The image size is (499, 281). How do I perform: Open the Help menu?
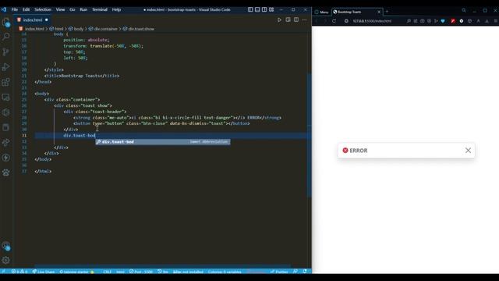point(116,9)
